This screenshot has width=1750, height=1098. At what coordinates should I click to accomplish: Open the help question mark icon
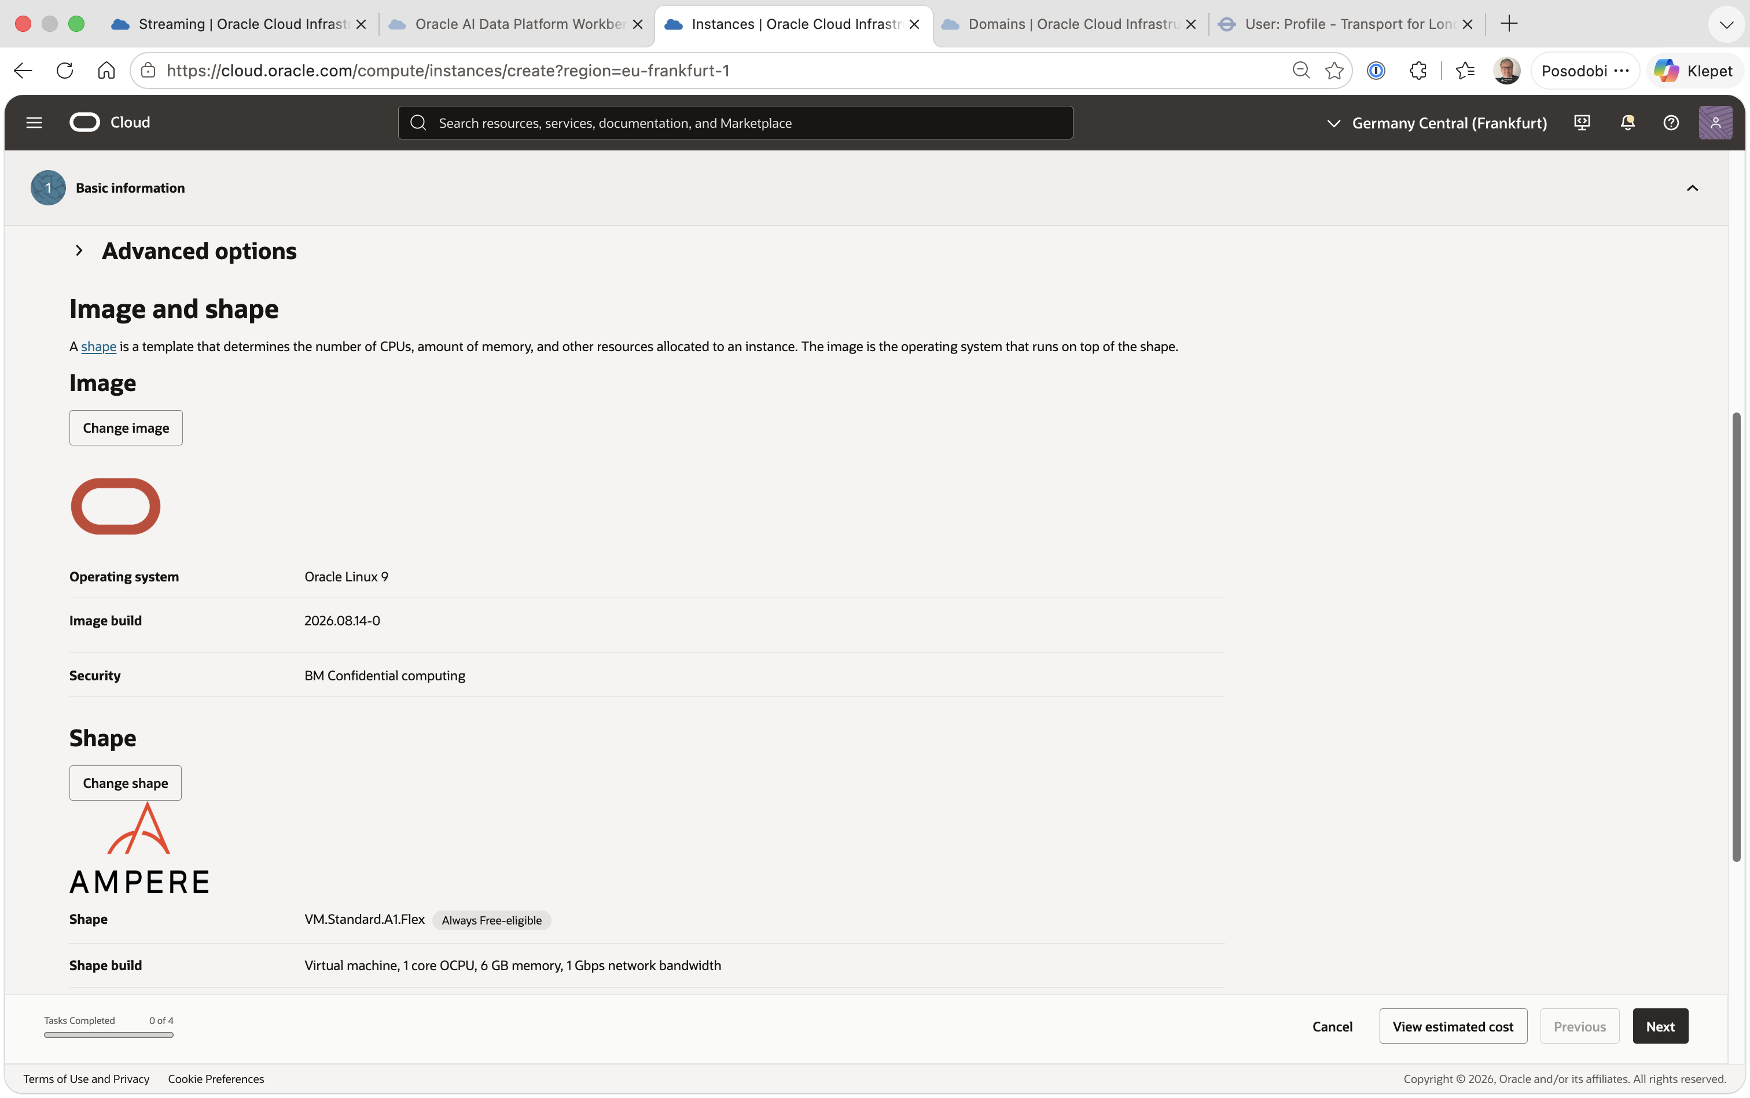[x=1671, y=123]
